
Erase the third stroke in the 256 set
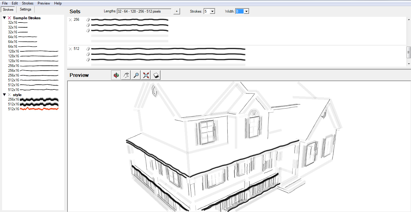[88, 30]
